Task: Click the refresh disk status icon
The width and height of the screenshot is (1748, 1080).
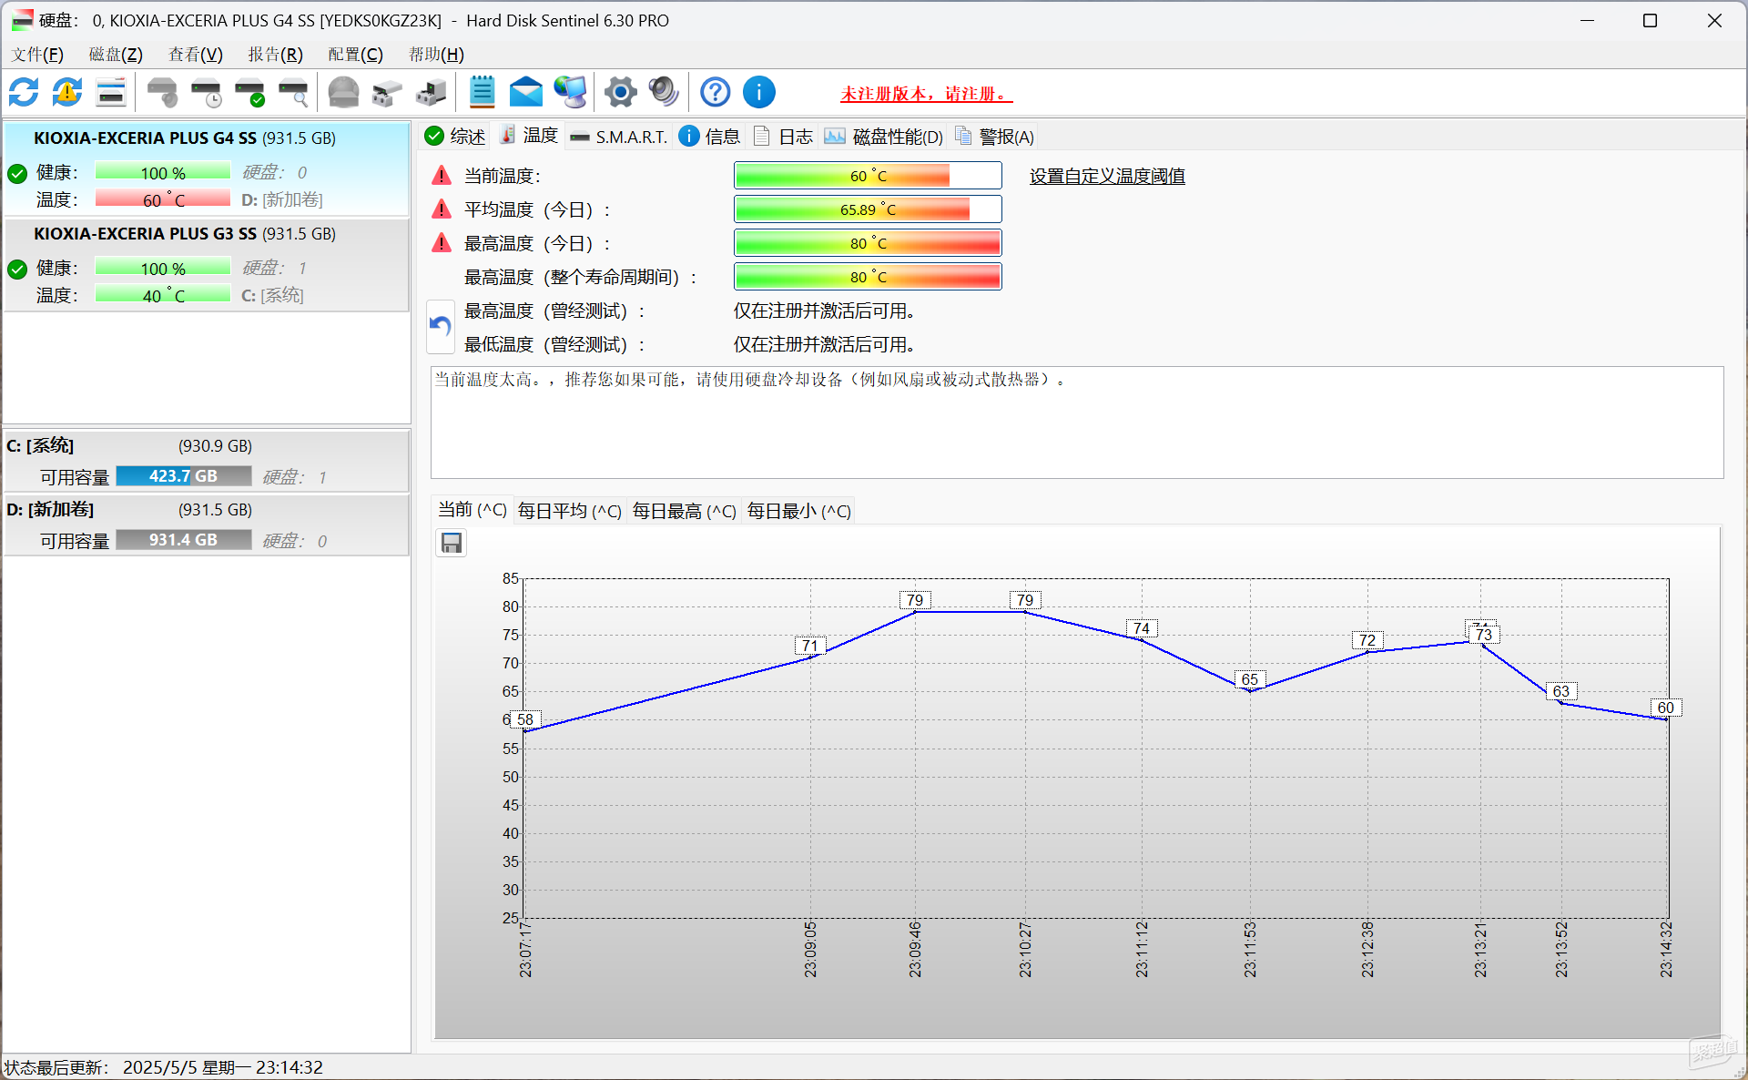Action: pyautogui.click(x=24, y=92)
